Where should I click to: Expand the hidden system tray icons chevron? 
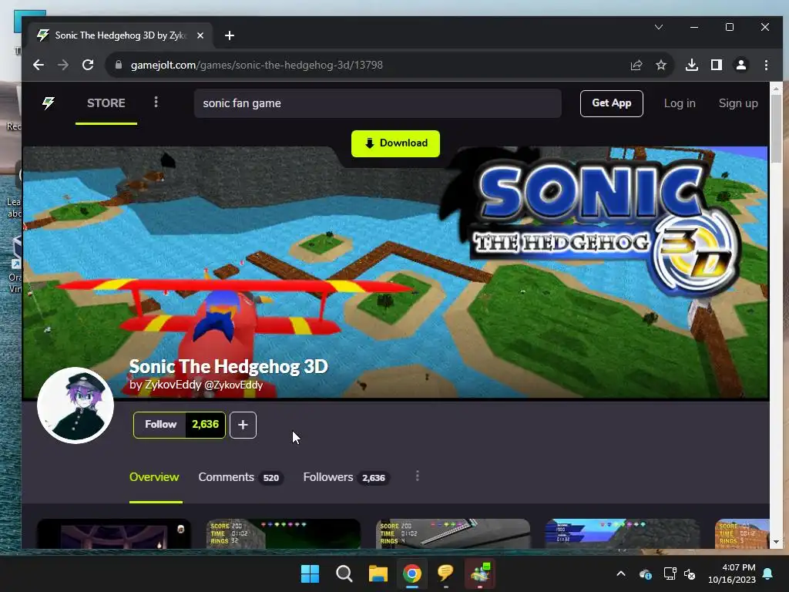(621, 573)
